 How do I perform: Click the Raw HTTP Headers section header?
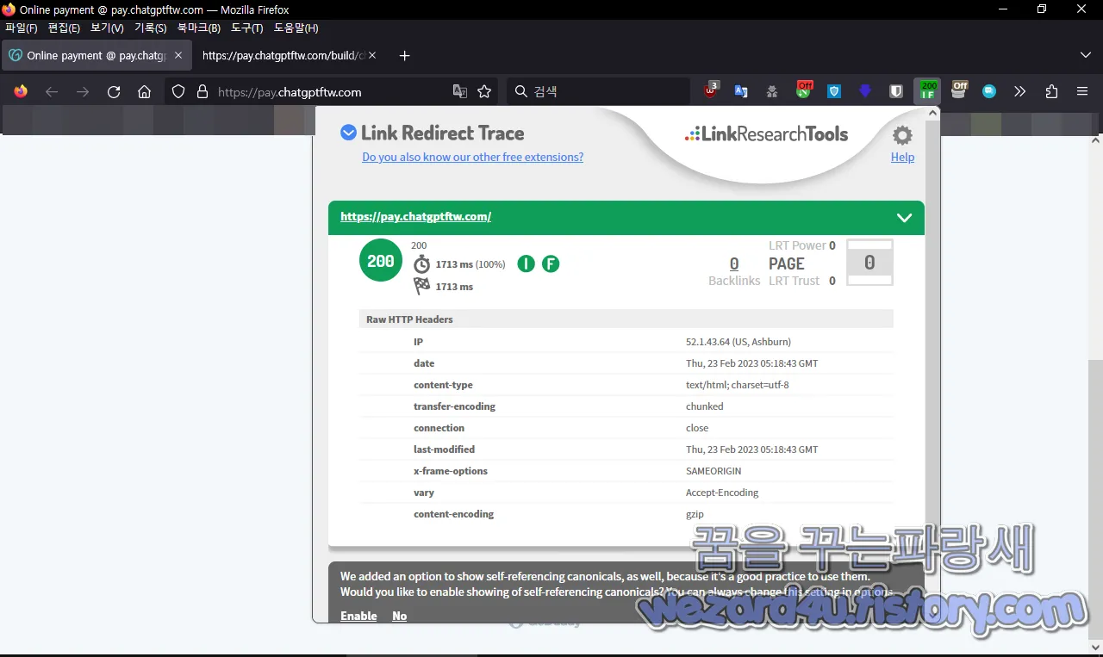[626, 319]
